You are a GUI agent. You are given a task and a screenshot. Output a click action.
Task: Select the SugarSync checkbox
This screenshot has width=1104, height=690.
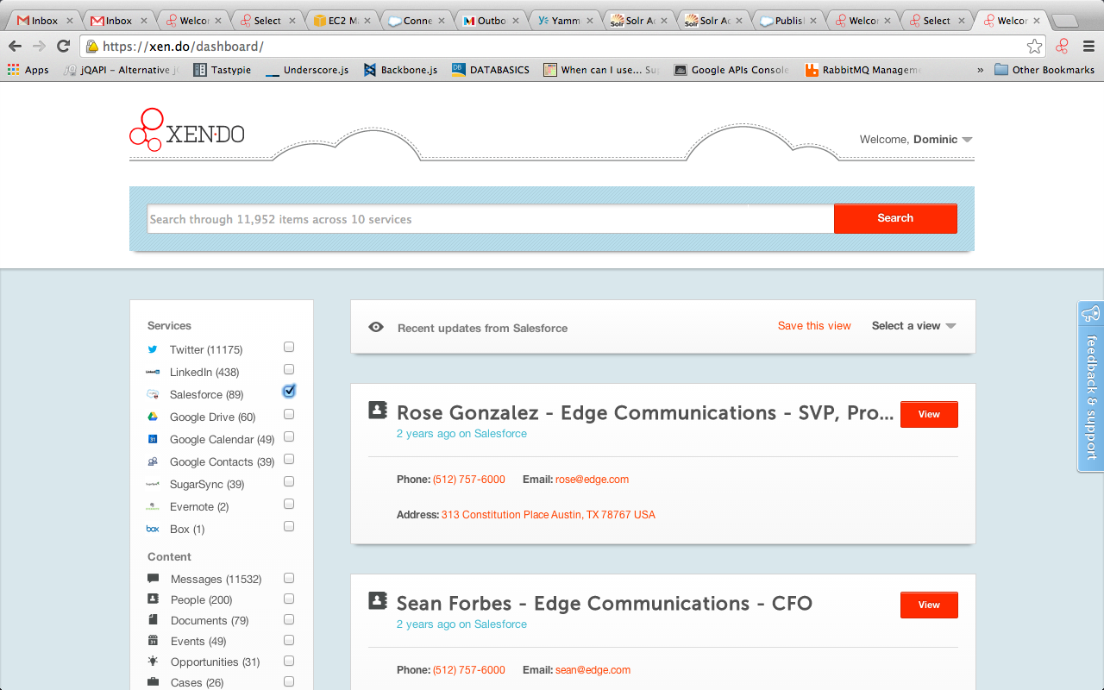coord(289,481)
